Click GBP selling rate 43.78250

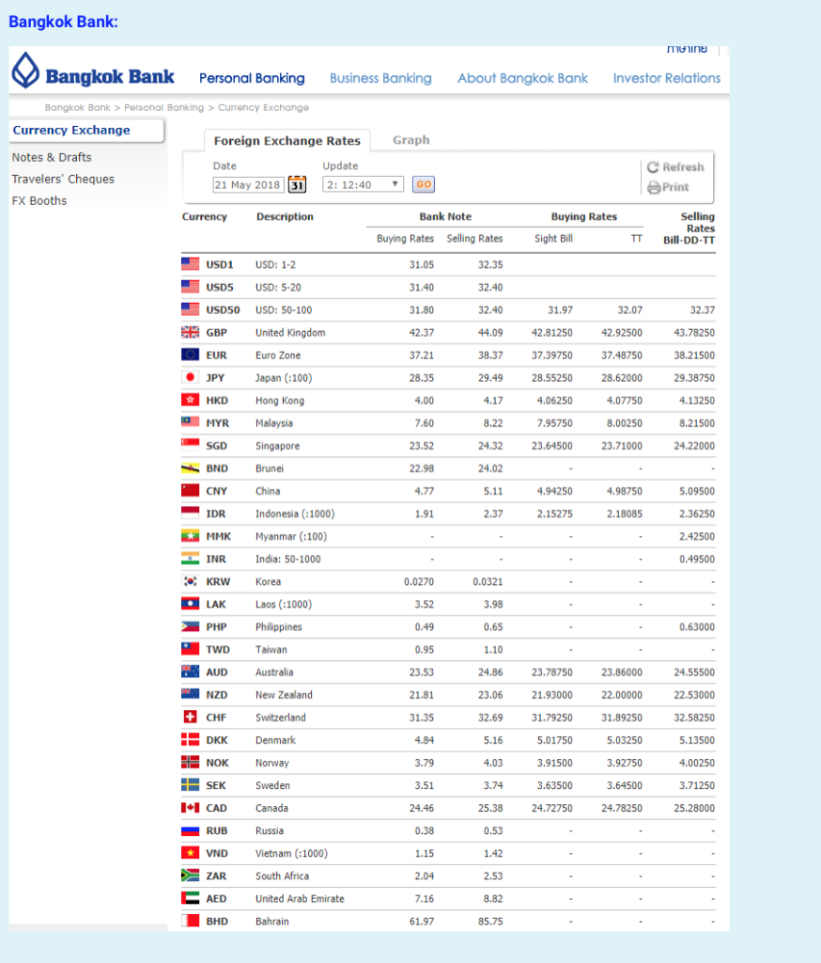tap(694, 332)
